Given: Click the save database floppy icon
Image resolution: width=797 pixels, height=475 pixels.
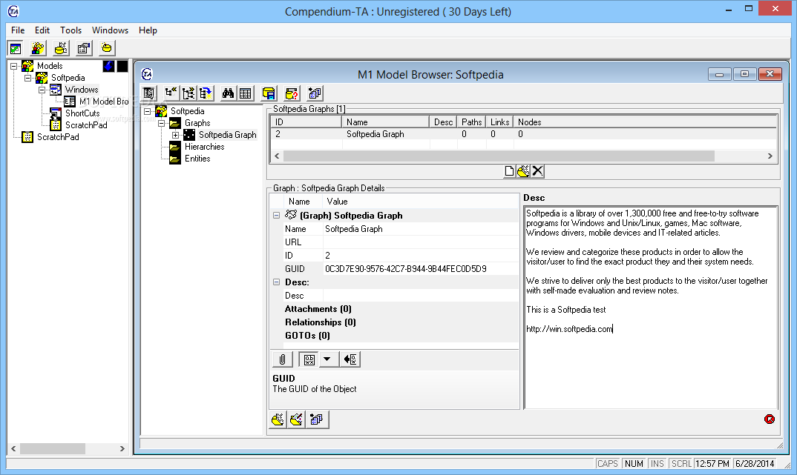Looking at the screenshot, I should click(x=269, y=93).
